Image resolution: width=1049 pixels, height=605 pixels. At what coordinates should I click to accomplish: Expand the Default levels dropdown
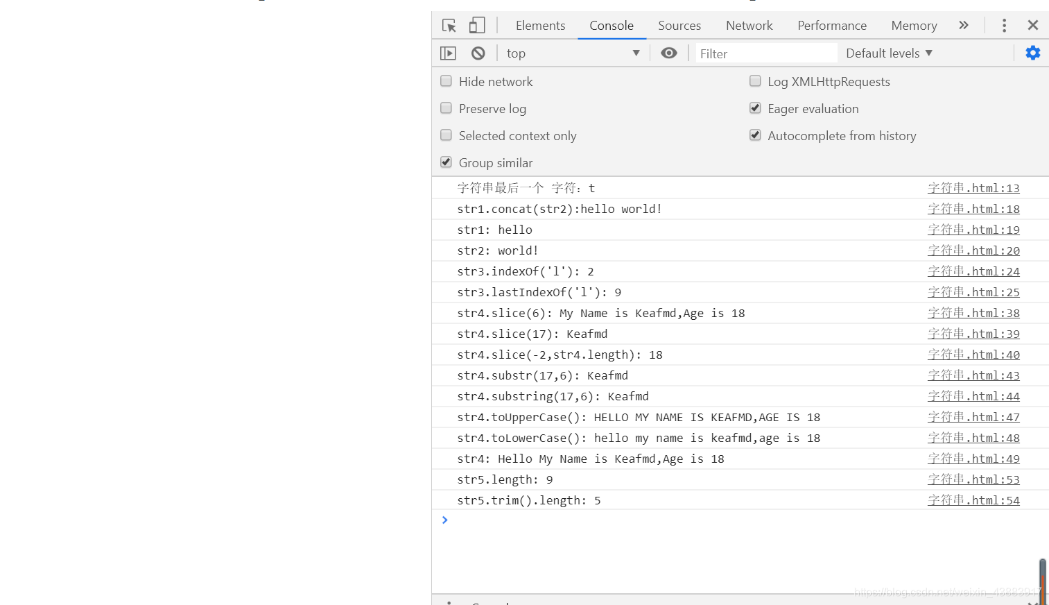pos(890,53)
